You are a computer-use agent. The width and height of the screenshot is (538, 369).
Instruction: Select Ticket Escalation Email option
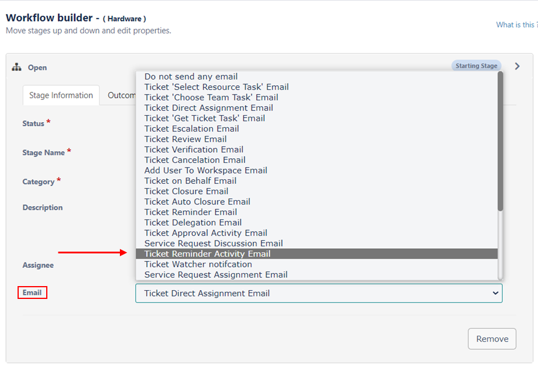[x=317, y=129]
